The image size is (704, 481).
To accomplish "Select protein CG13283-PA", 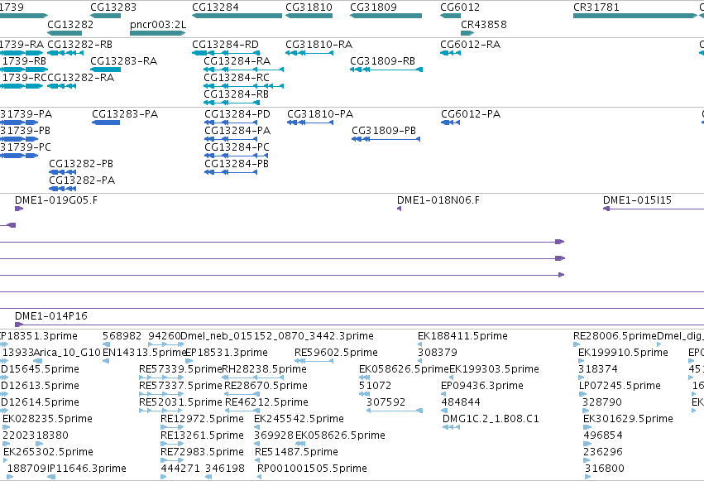I will coord(106,123).
